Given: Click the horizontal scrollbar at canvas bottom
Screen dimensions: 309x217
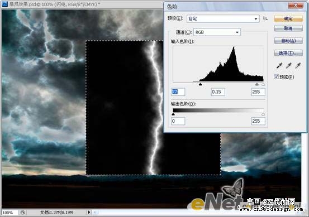Looking at the screenshot, I should pyautogui.click(x=197, y=213).
